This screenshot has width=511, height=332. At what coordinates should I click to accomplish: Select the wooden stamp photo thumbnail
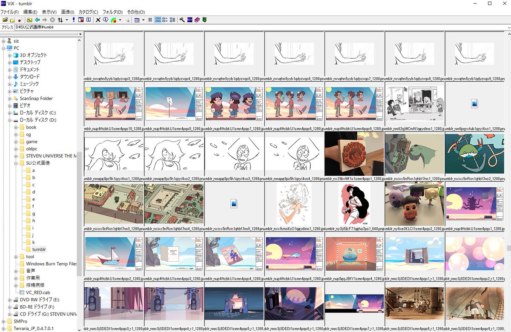(x=354, y=154)
